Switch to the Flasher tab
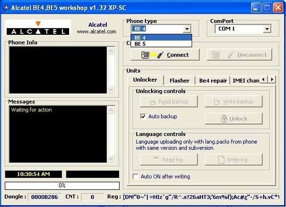The height and width of the screenshot is (207, 286). pyautogui.click(x=180, y=81)
